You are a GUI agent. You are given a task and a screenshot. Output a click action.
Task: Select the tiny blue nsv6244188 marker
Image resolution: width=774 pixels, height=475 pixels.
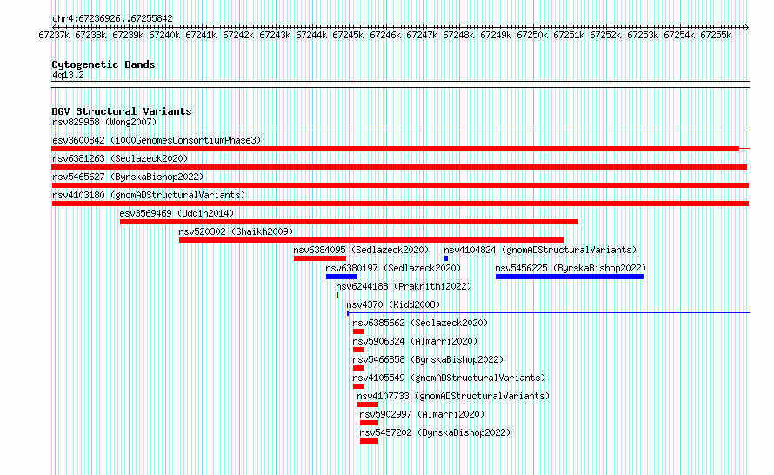point(337,295)
